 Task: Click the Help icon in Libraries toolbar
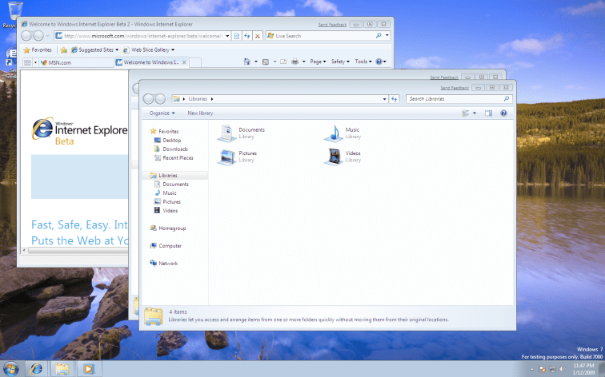pyautogui.click(x=503, y=113)
